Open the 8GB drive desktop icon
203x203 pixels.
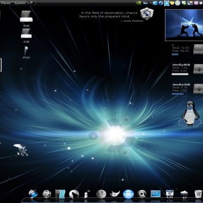click(x=26, y=19)
